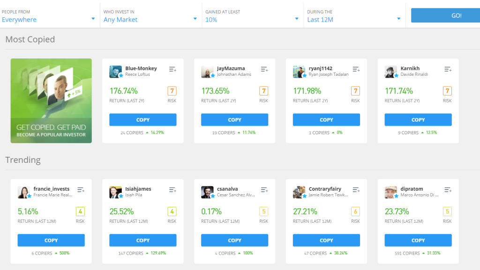Copy the trader Blue-Monkey
The image size is (480, 270).
click(x=143, y=120)
